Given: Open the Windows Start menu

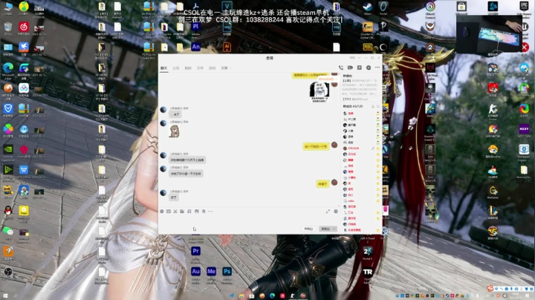Looking at the screenshot, I should point(5,296).
